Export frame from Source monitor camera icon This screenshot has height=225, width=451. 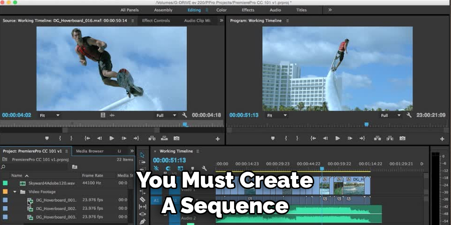coord(176,138)
